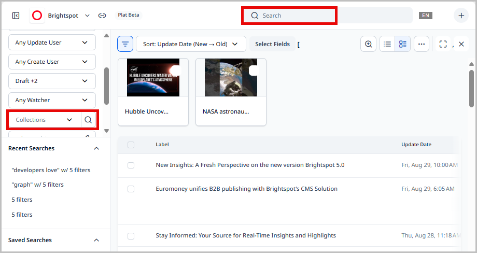Click the plus create-new button
Screen dimensions: 477x253
tap(461, 16)
